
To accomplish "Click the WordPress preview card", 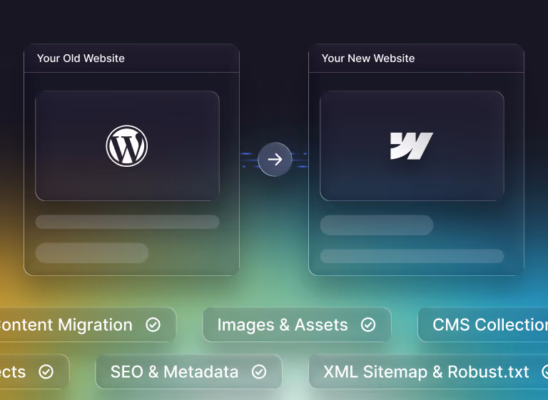I will coord(127,145).
